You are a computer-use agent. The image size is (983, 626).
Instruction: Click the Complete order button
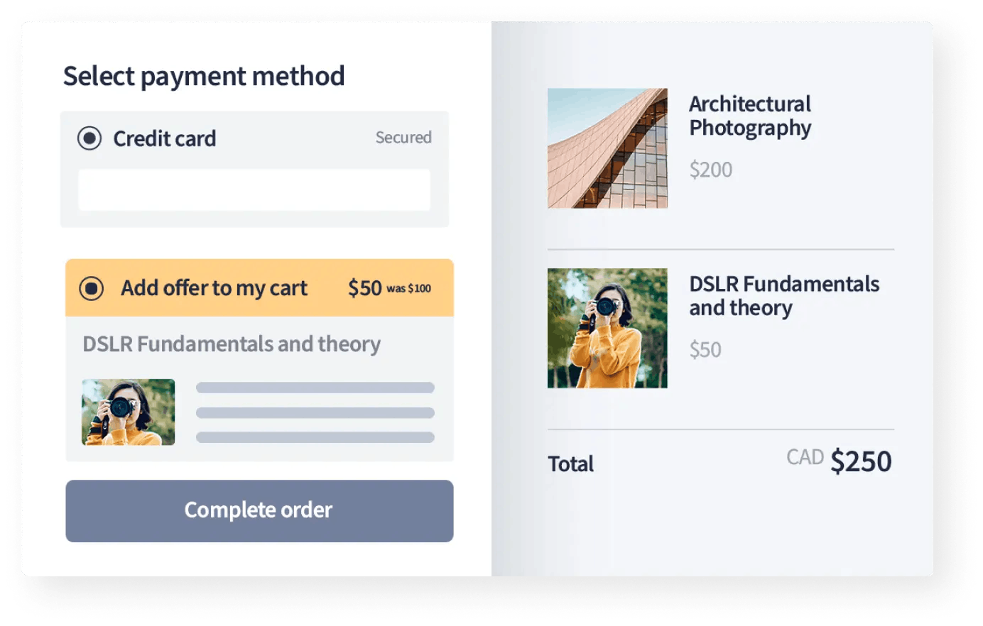click(x=259, y=511)
